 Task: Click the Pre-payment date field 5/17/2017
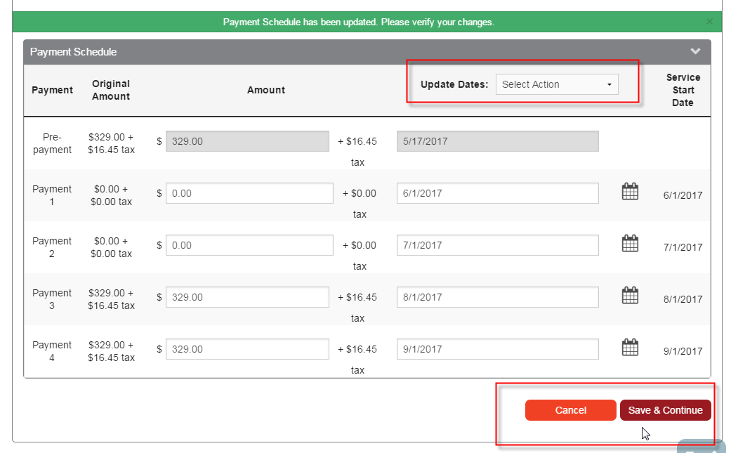(497, 141)
